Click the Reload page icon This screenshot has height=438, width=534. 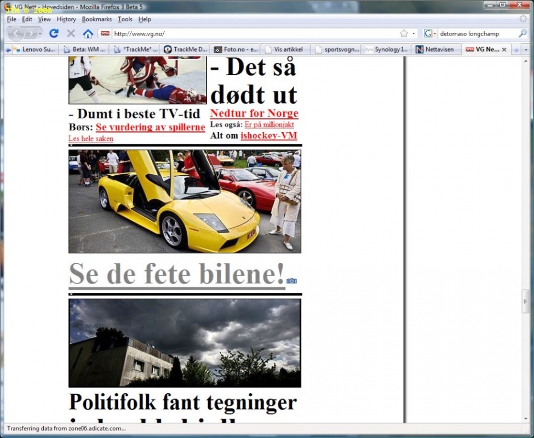pyautogui.click(x=54, y=33)
